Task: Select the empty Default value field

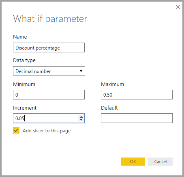Action: point(137,118)
